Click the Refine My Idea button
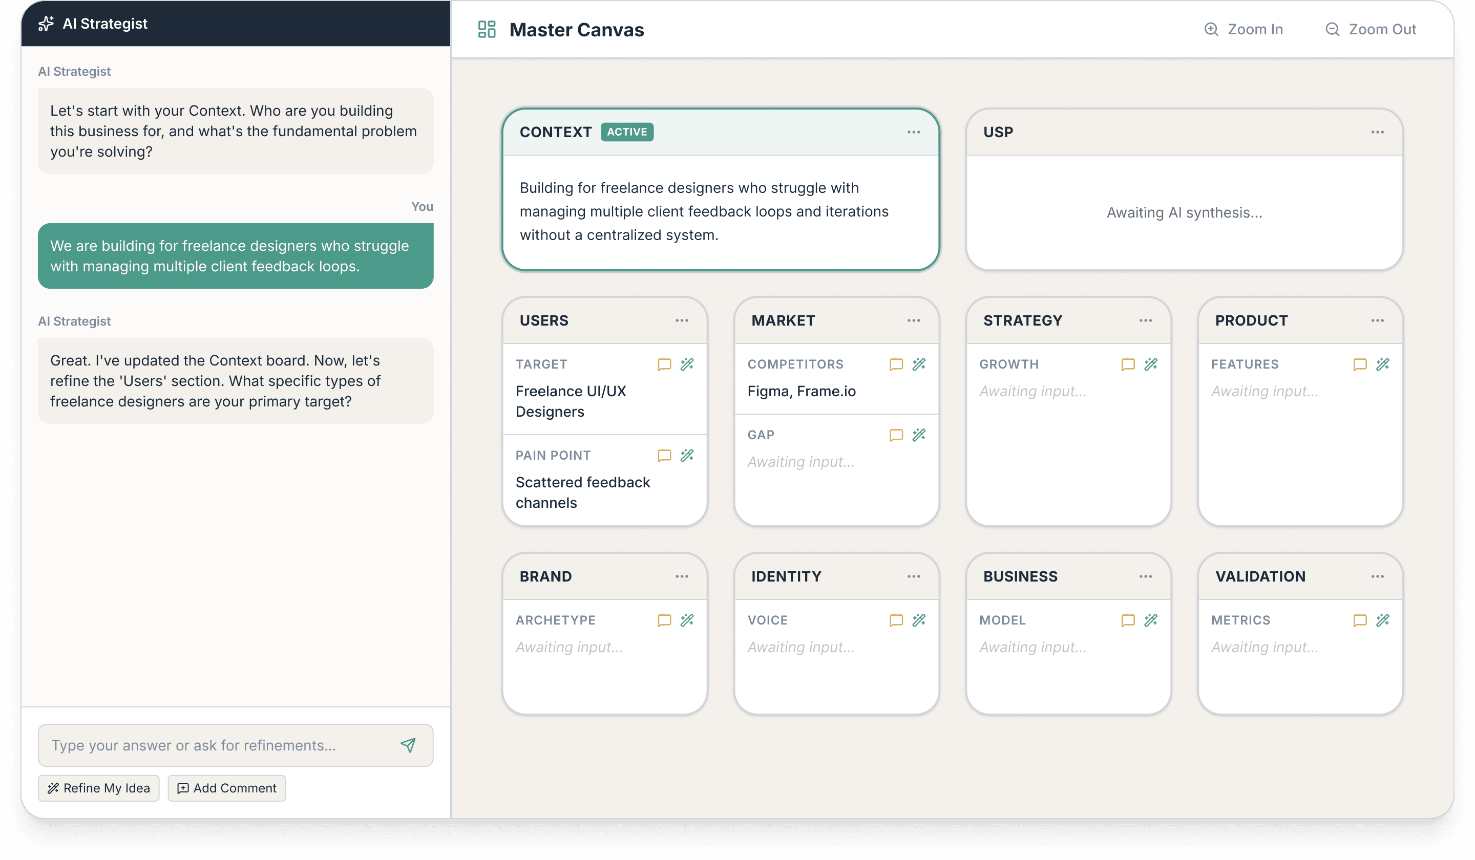The width and height of the screenshot is (1475, 860). click(99, 788)
